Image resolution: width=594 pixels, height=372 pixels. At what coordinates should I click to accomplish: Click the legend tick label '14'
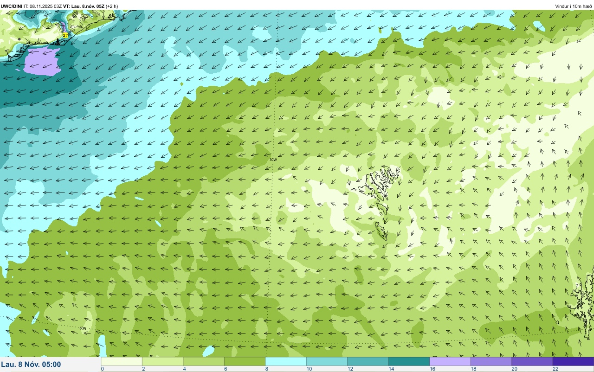point(391,369)
